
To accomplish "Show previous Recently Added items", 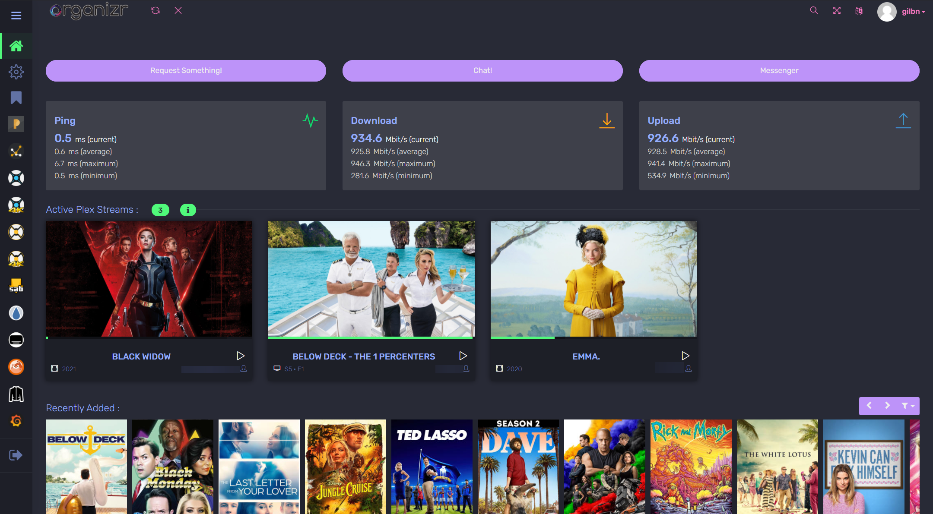I will point(870,406).
